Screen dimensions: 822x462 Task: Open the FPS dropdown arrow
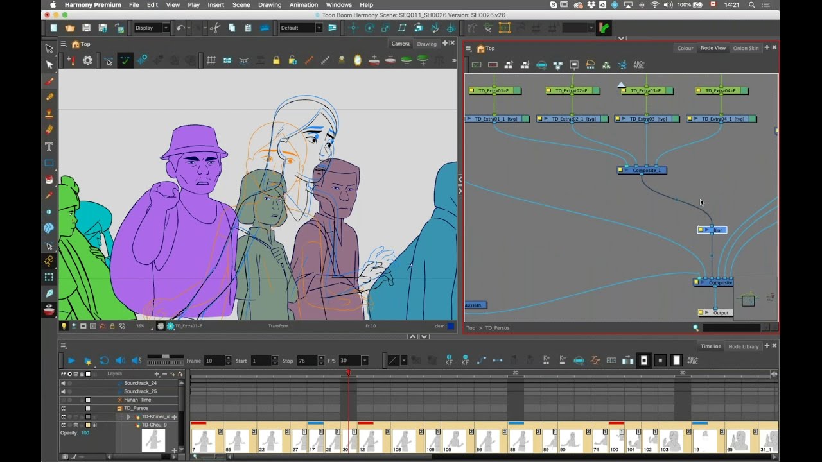364,361
